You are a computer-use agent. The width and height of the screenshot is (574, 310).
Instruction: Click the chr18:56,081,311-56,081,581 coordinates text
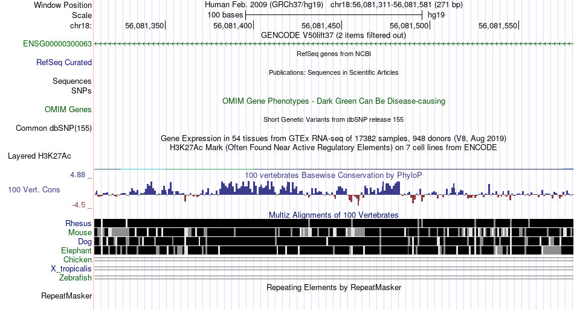pyautogui.click(x=396, y=5)
